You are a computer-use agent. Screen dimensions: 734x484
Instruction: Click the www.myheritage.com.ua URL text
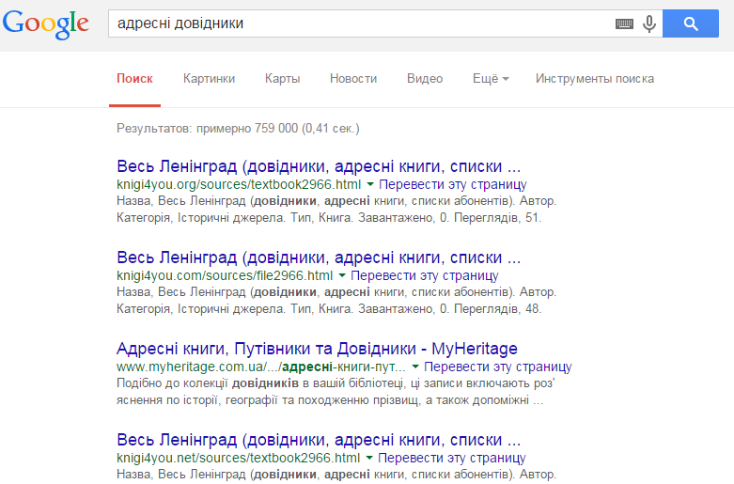(261, 367)
